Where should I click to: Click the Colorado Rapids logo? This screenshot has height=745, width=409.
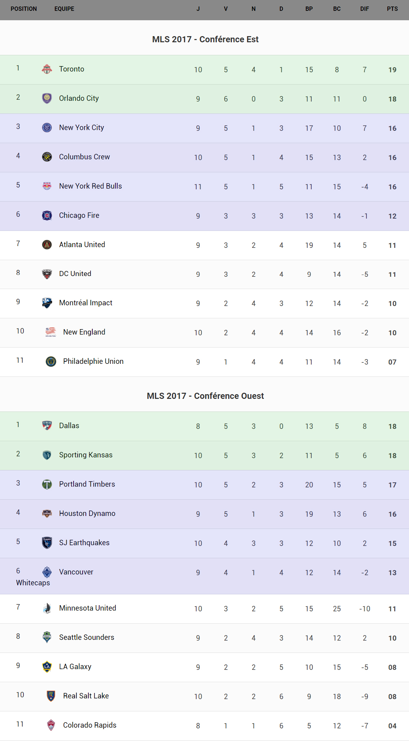click(51, 725)
